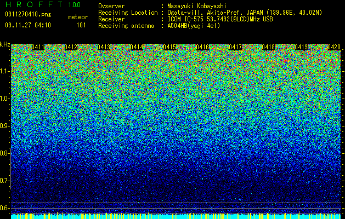This screenshot has width=345, height=219.
Task: Select the 0415 time marker
Action: [x=169, y=47]
